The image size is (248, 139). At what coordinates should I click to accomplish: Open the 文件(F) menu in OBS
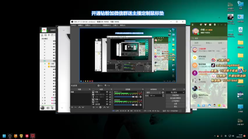(73, 25)
